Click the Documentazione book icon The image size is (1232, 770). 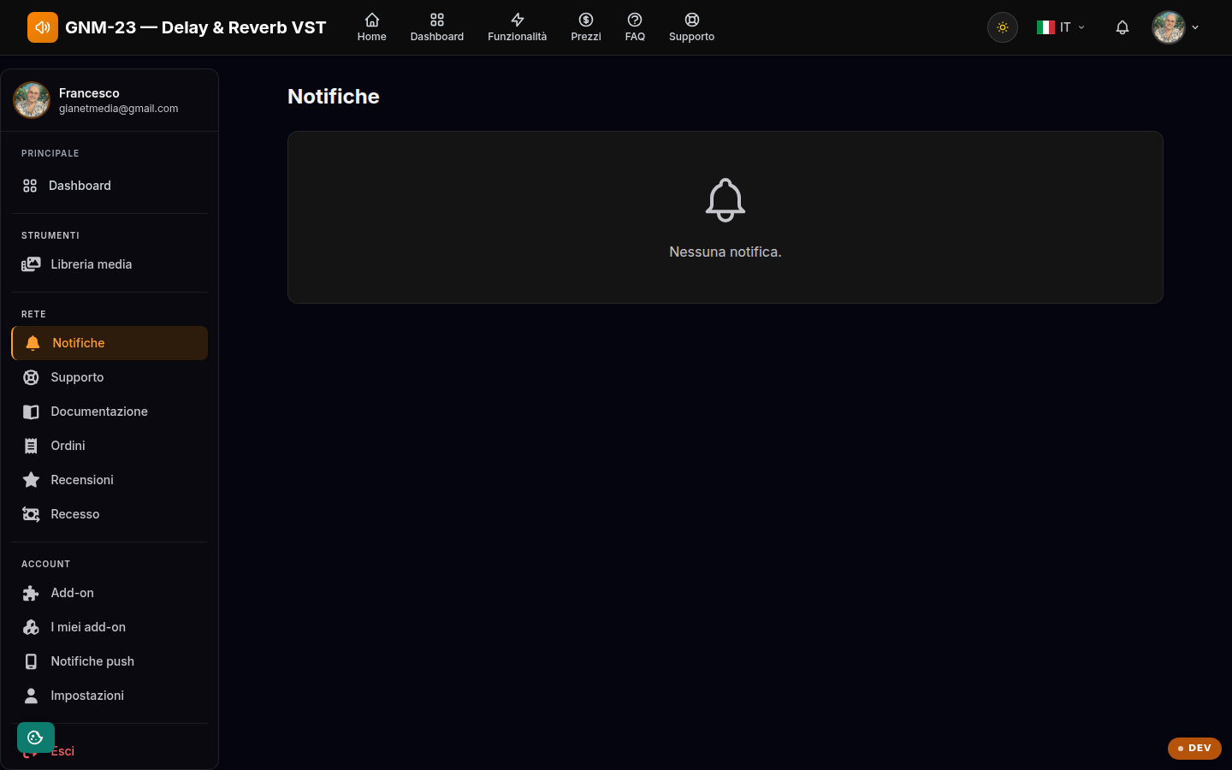point(31,412)
